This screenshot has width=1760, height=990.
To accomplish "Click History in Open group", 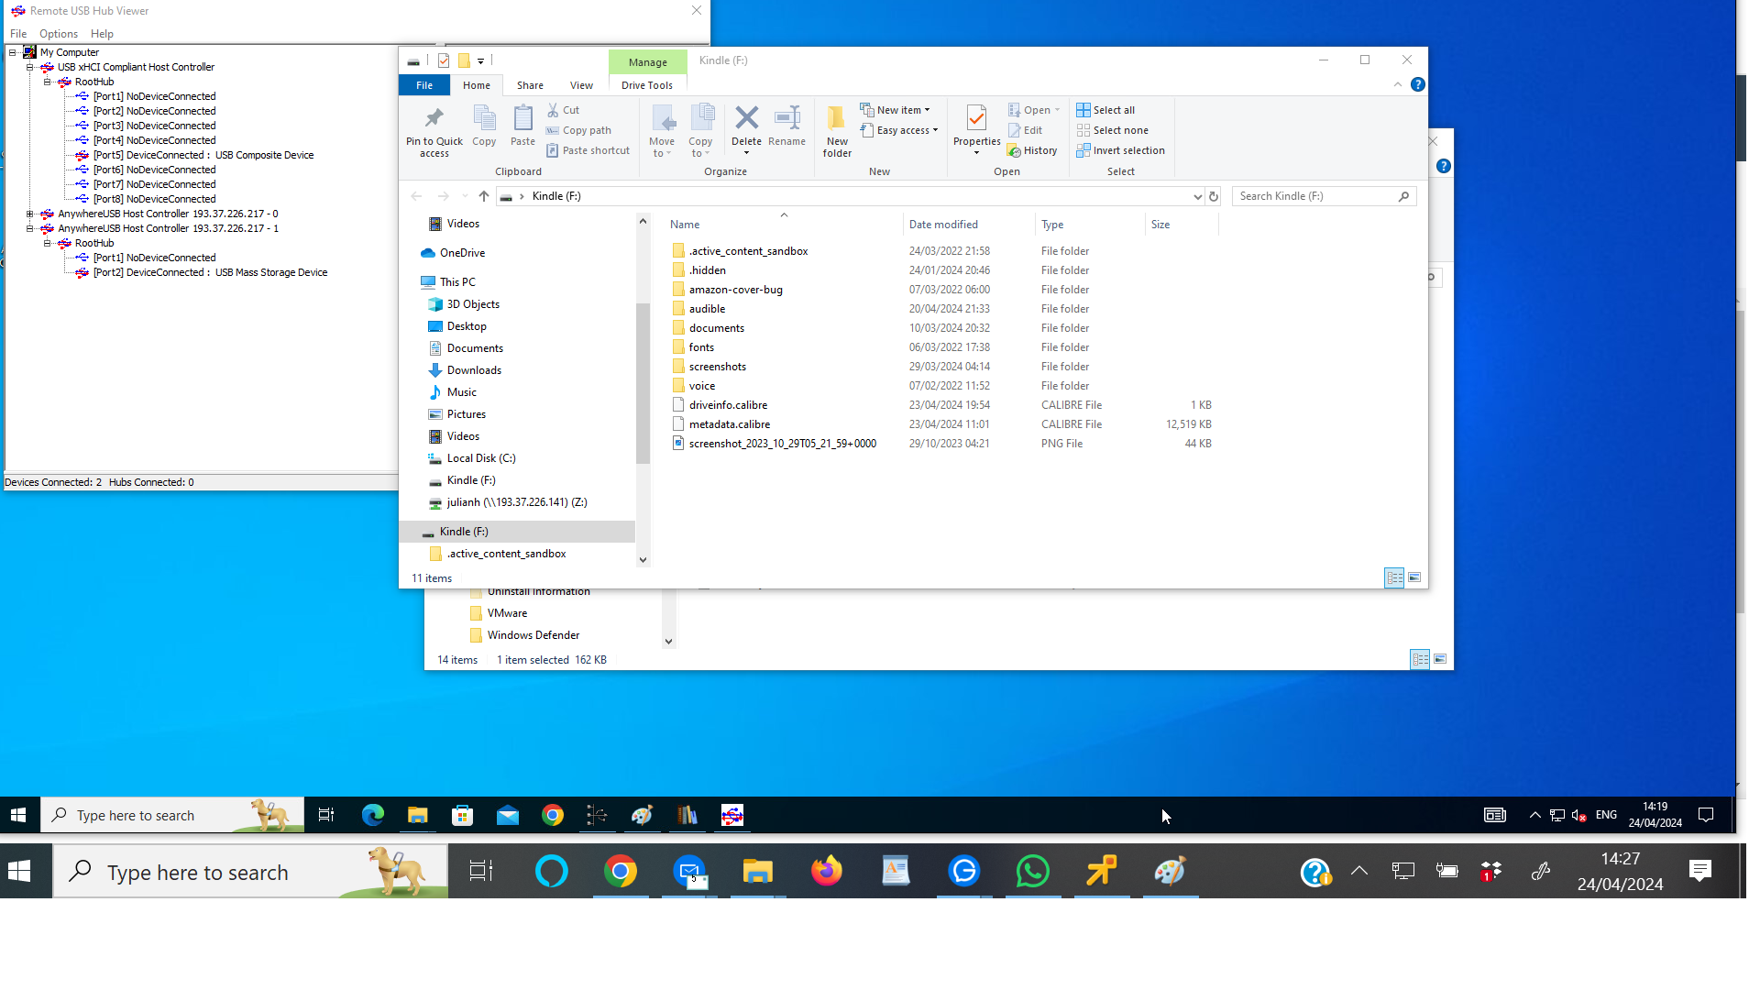I will tap(1032, 150).
